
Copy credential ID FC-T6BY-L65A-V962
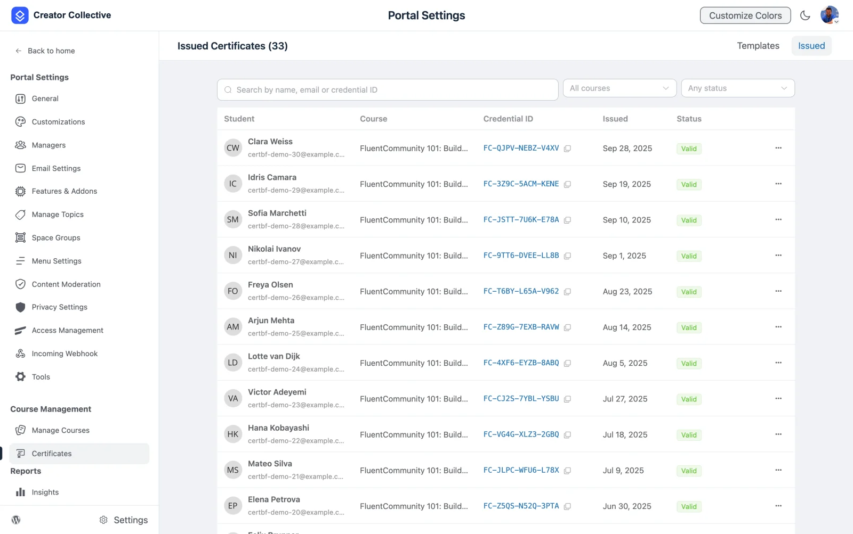tap(567, 292)
